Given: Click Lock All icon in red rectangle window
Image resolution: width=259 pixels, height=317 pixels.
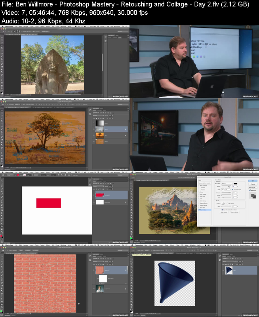Looking at the screenshot, I should tap(103, 189).
